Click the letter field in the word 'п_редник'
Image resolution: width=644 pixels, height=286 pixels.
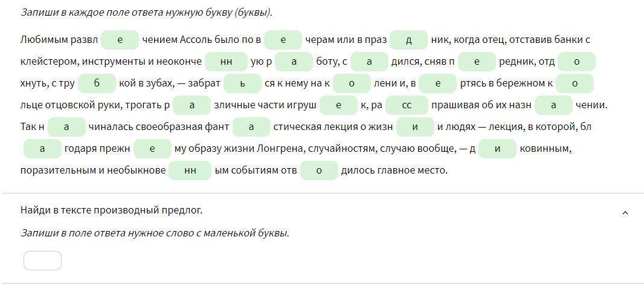(x=477, y=62)
